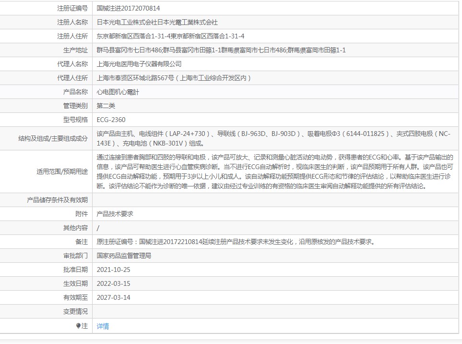Select registrant name 日本光电工业株式会社
Viewport: 462px width, 344px height.
[127, 22]
